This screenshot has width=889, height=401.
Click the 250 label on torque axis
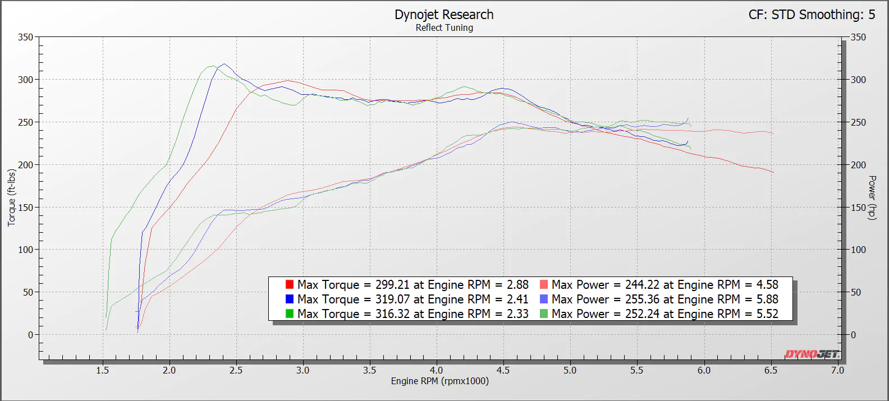tap(25, 122)
